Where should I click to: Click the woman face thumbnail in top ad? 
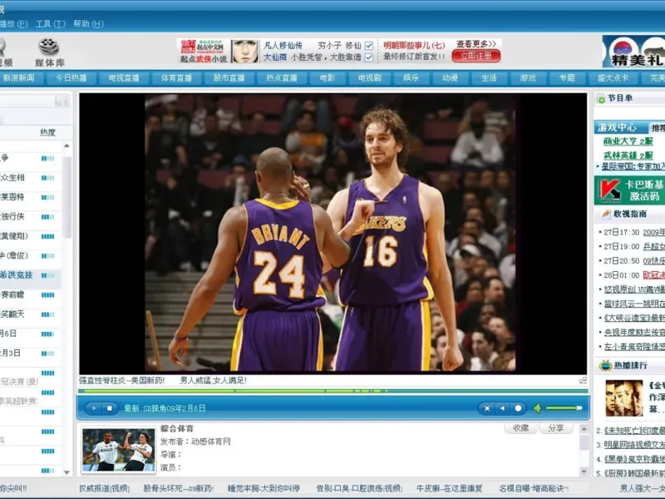[244, 52]
